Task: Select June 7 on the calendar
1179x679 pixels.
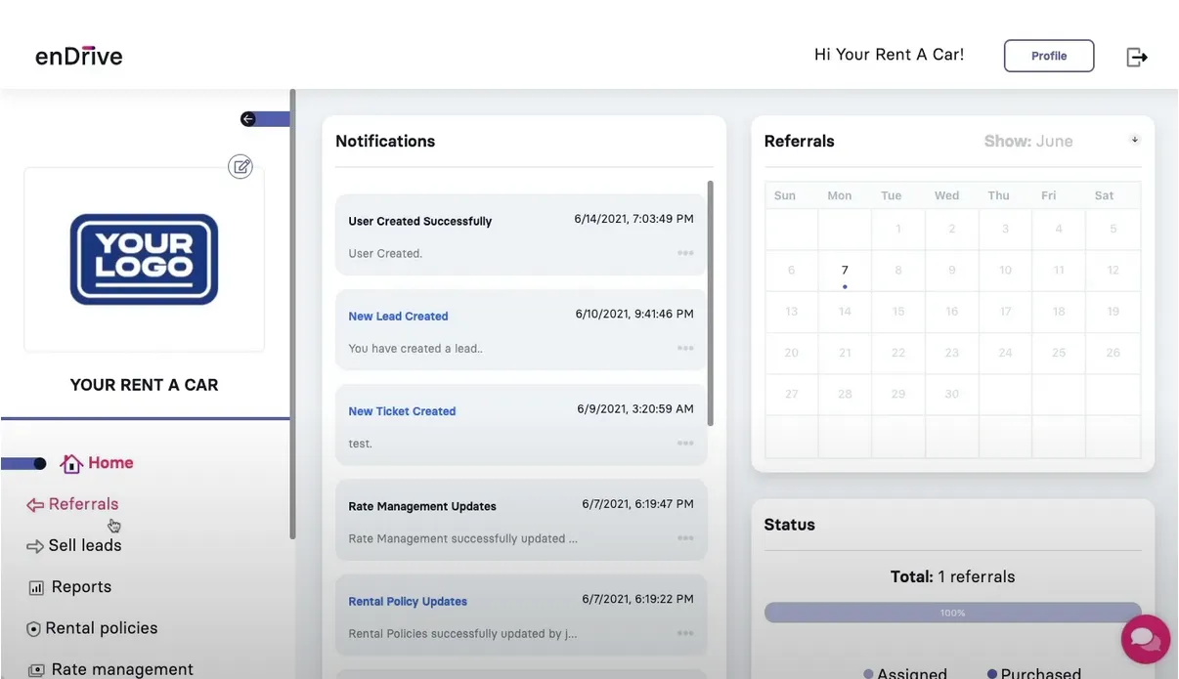Action: click(x=845, y=271)
